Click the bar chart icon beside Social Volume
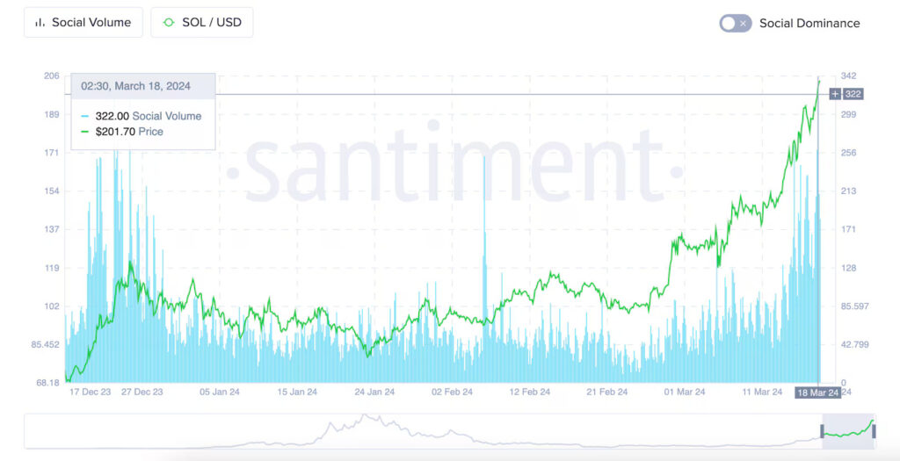The image size is (900, 461). (40, 23)
